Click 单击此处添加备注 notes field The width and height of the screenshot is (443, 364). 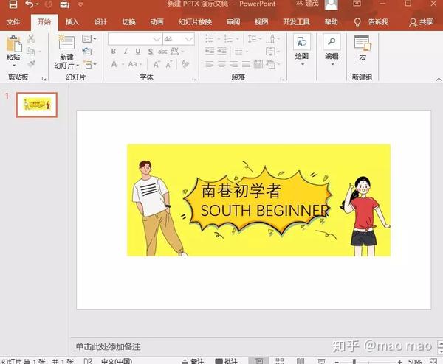click(x=108, y=346)
